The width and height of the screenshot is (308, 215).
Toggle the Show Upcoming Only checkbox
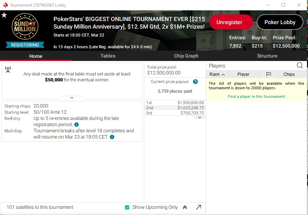tap(127, 207)
